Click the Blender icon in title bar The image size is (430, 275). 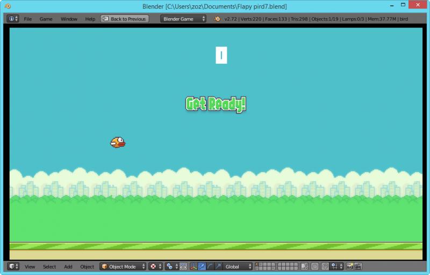tap(8, 6)
